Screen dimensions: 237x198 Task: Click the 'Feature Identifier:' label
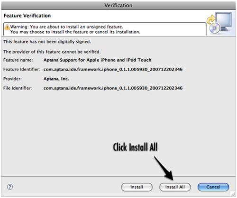tap(22, 70)
